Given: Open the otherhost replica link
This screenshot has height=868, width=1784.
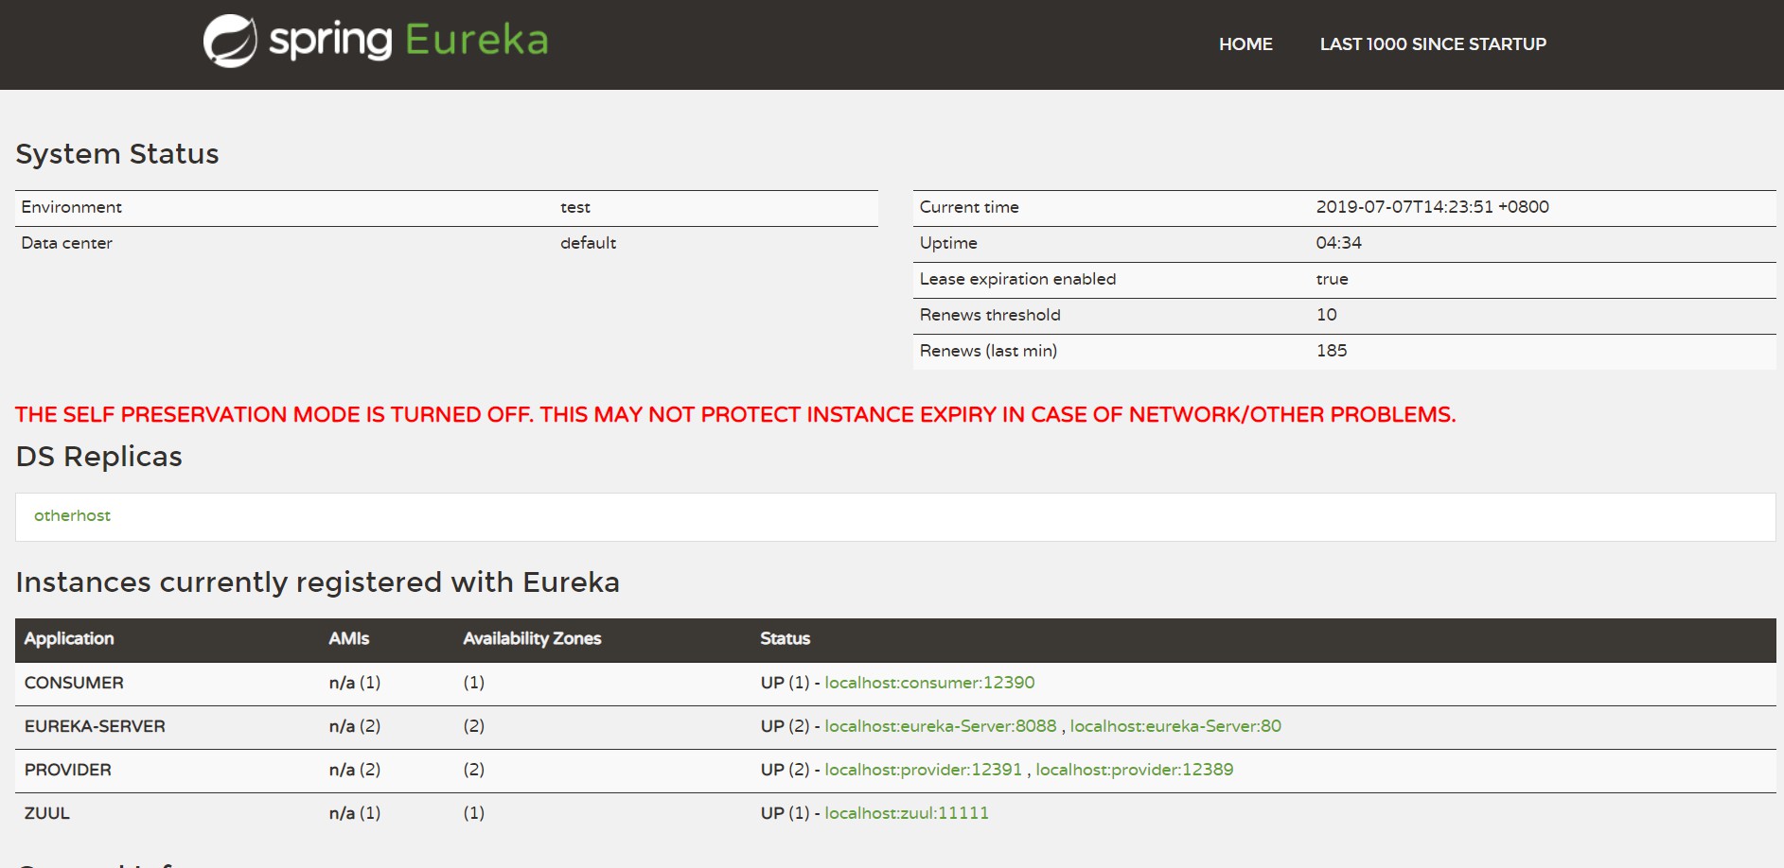Looking at the screenshot, I should coord(72,515).
